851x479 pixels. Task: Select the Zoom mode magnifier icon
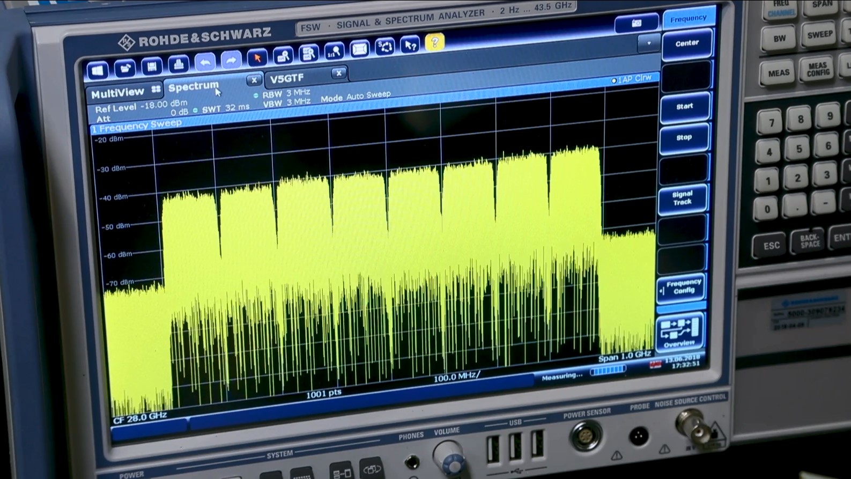click(x=283, y=56)
